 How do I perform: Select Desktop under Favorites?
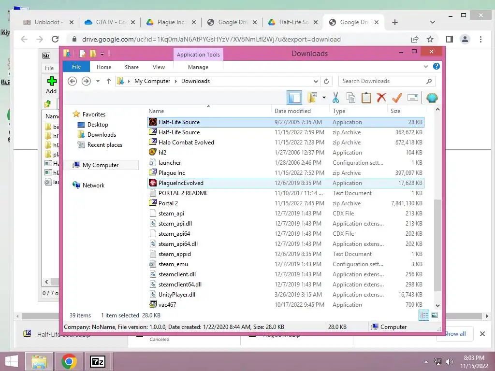98,125
